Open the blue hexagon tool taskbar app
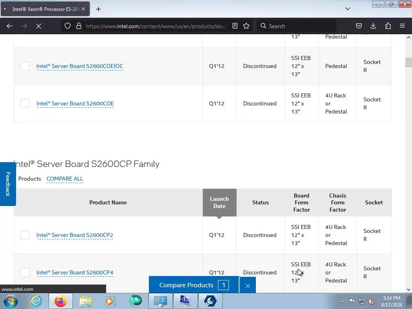This screenshot has width=412, height=309. (210, 301)
